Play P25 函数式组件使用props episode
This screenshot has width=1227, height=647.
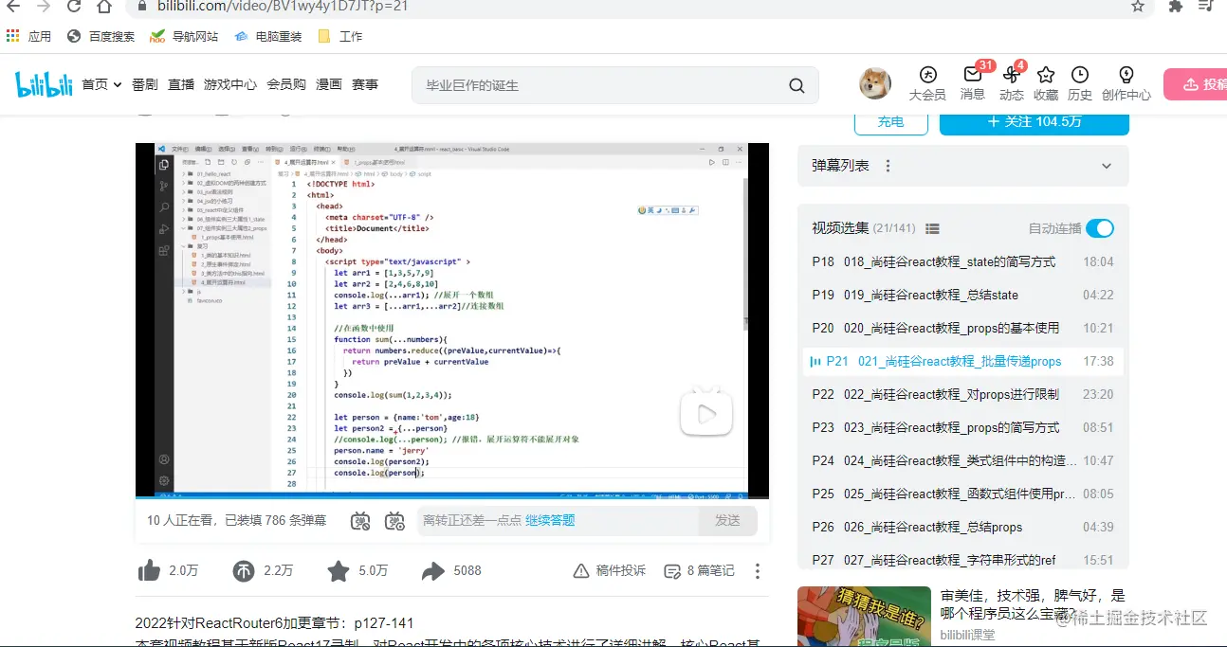962,494
